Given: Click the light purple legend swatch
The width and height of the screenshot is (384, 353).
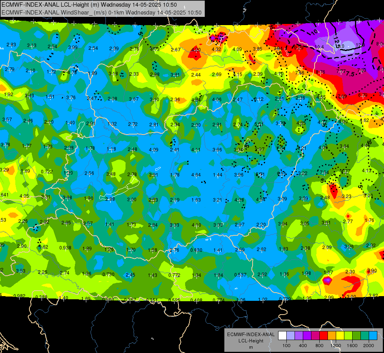Looking at the screenshot, I should coord(299,336).
